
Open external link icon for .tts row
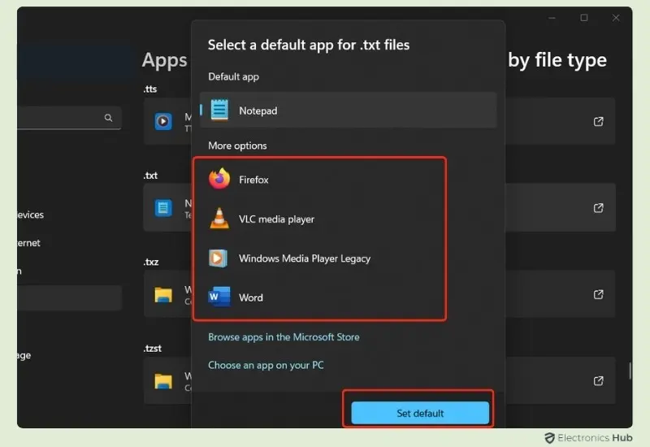click(x=599, y=122)
